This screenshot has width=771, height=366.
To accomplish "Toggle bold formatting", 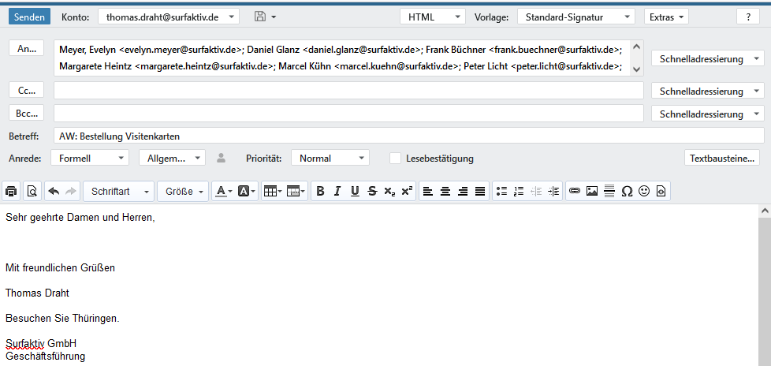I will (320, 191).
